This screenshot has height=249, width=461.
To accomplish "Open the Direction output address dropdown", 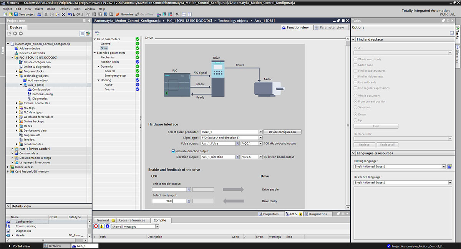I will click(260, 157).
